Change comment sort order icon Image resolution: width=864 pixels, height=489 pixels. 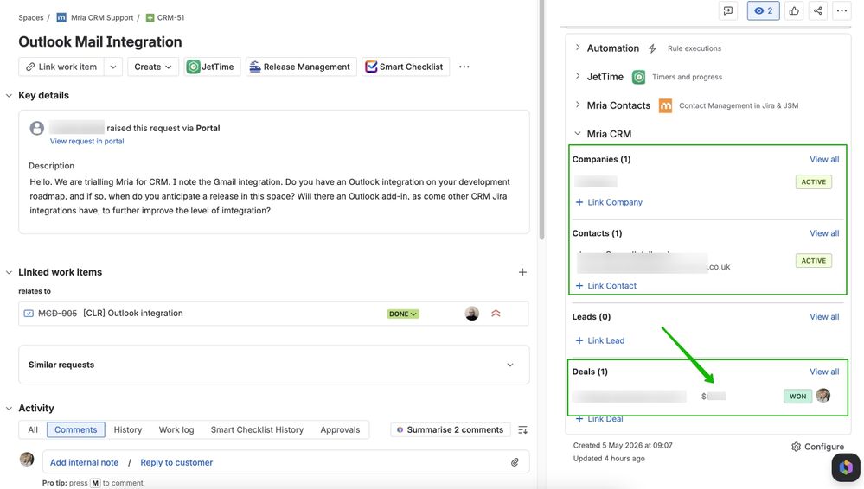523,429
